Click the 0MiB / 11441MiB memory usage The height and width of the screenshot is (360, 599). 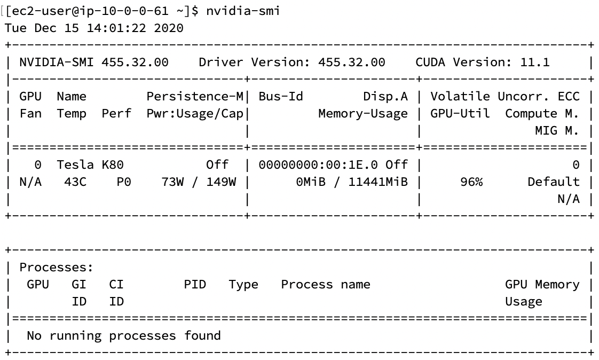[x=352, y=182]
